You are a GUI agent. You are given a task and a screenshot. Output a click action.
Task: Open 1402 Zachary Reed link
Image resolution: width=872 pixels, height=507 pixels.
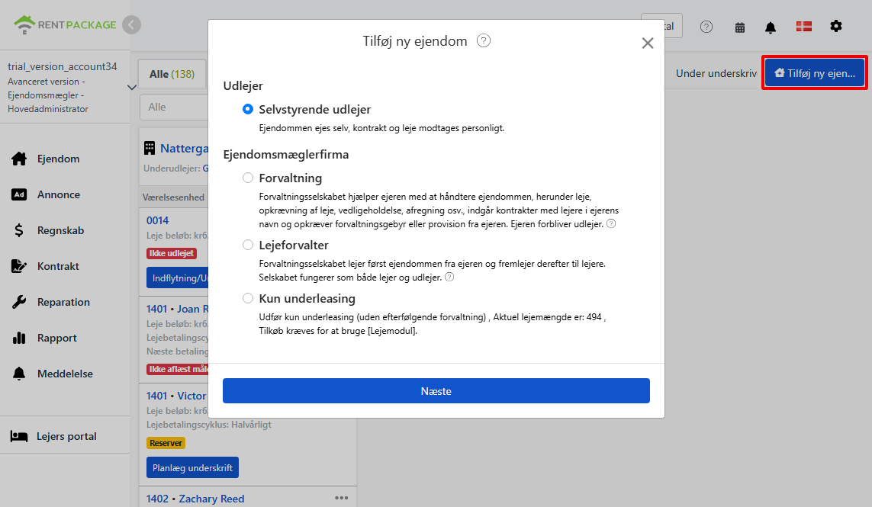[195, 499]
